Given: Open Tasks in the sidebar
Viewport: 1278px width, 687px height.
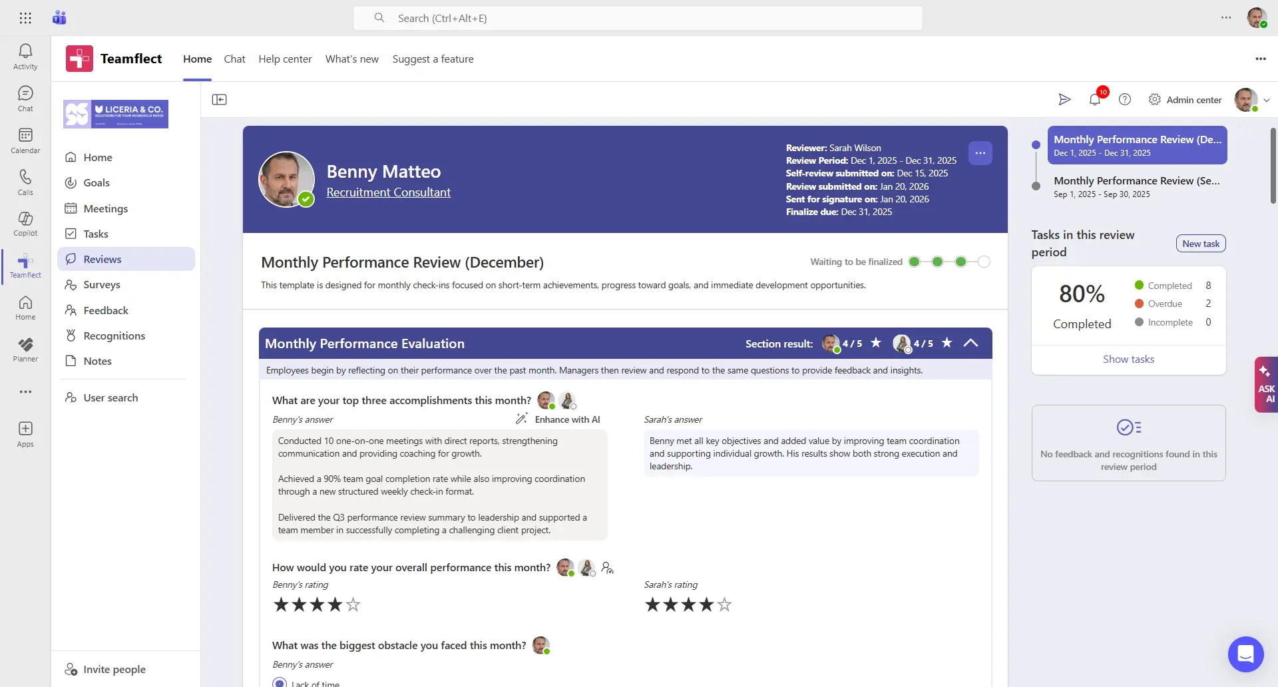Looking at the screenshot, I should coord(126,234).
